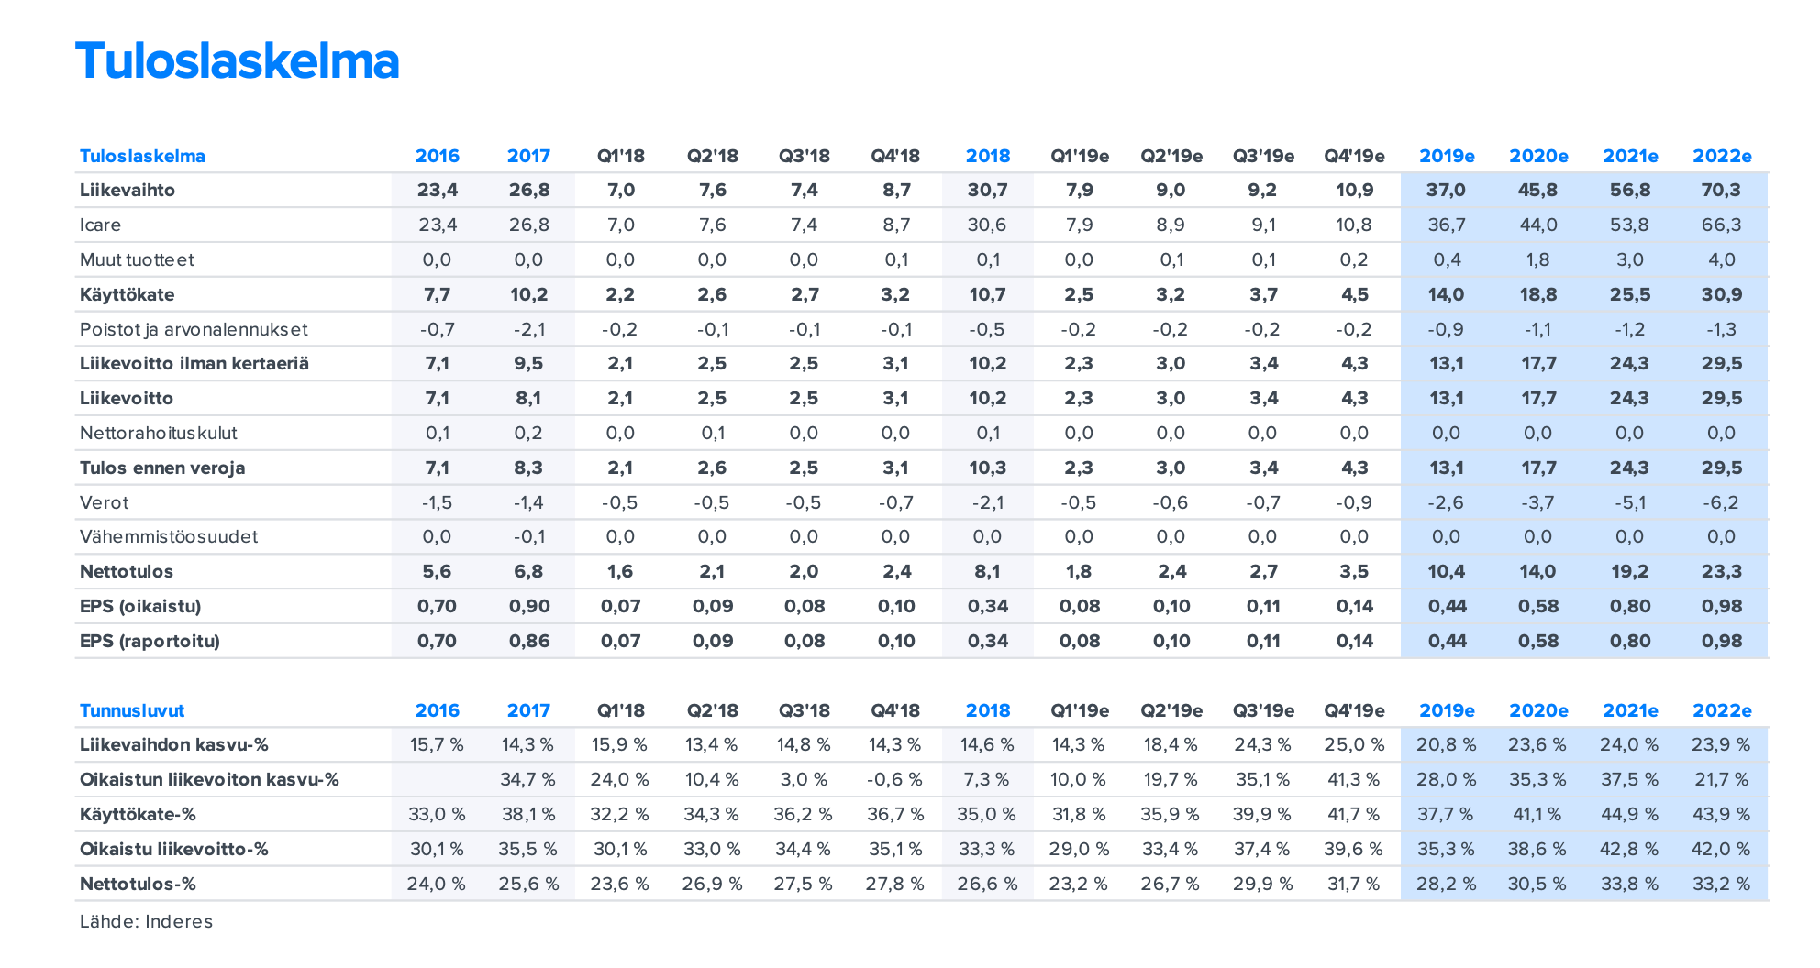
Task: Select the Q1'19e header in Tunnusluvut table
Action: pyautogui.click(x=1080, y=710)
